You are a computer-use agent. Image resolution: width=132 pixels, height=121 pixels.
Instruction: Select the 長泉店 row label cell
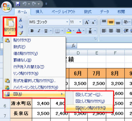[21, 113]
